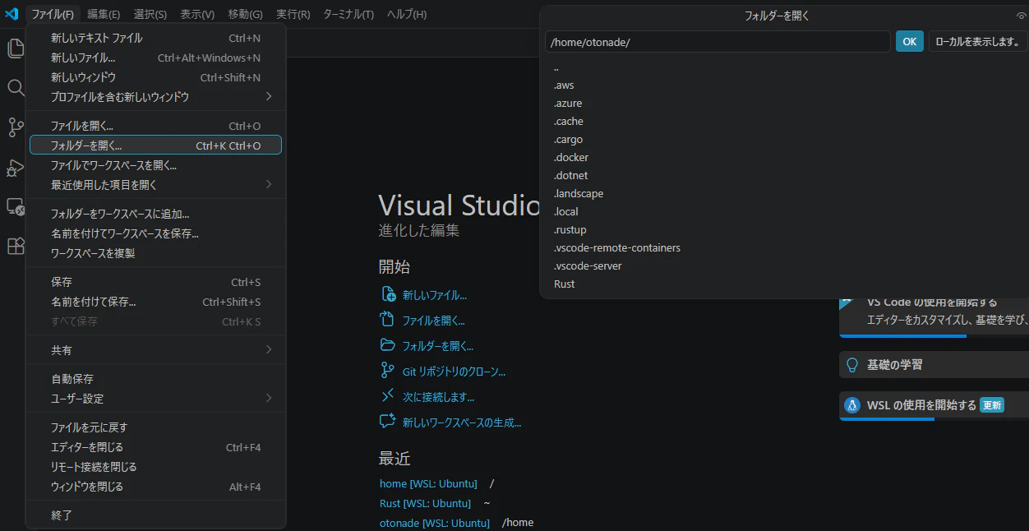Screen dimensions: 1029x531
Task: Select リモート接続を閉じる menu entry
Action: [156, 467]
